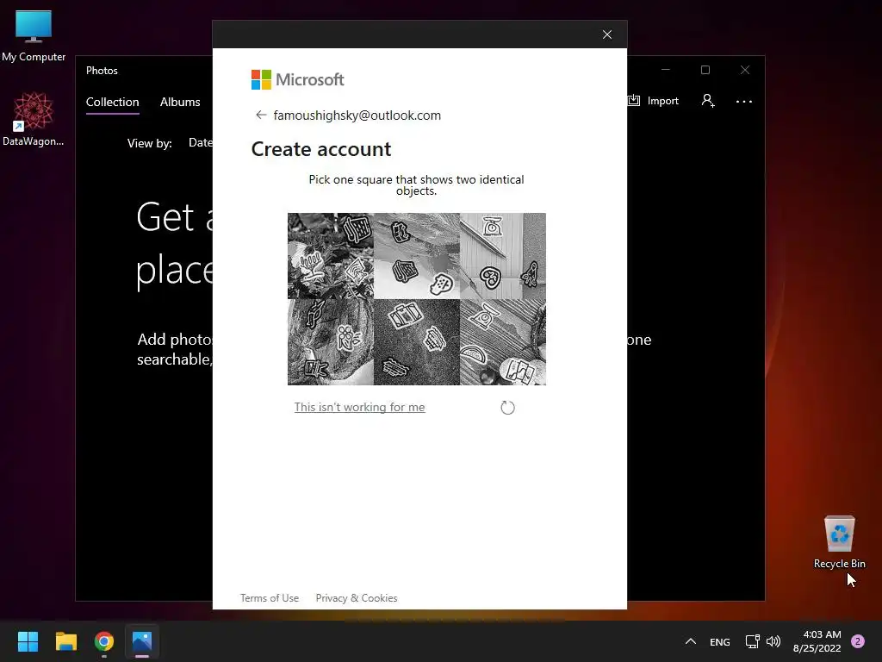Click the famoushighsky@outlook.com email text
Screen dimensions: 882x662
tap(357, 116)
